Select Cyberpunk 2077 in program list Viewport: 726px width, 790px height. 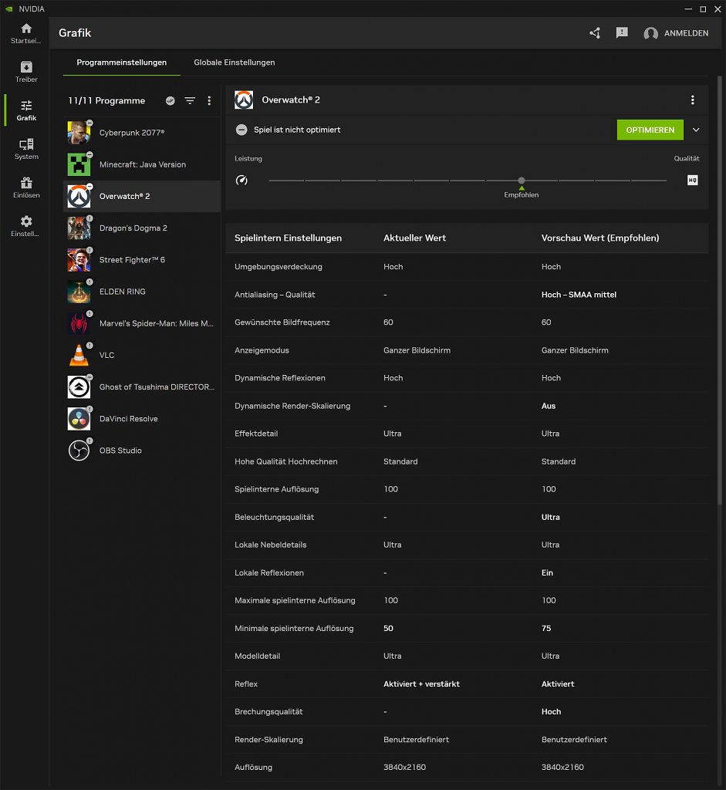point(142,133)
